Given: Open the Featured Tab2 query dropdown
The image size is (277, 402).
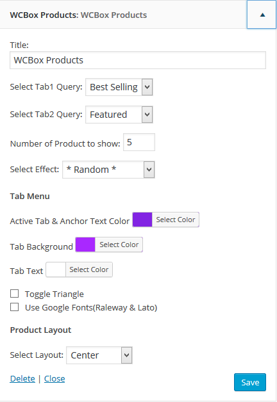Looking at the screenshot, I should coord(119,115).
